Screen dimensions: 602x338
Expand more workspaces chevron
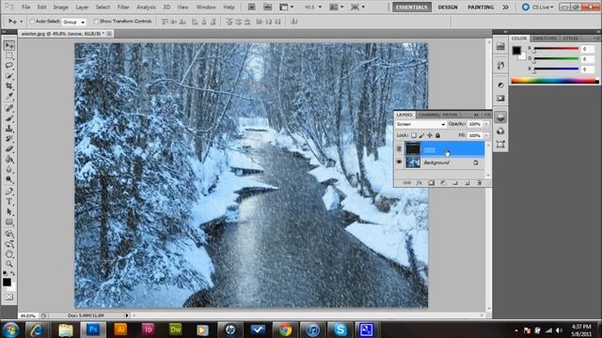506,7
